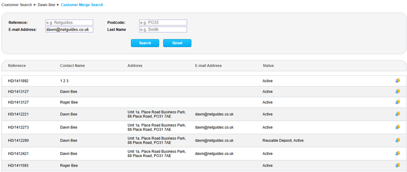Viewport: 407px width, 172px height.
Task: Click merge icon for HD/1412273 row
Action: click(397, 127)
